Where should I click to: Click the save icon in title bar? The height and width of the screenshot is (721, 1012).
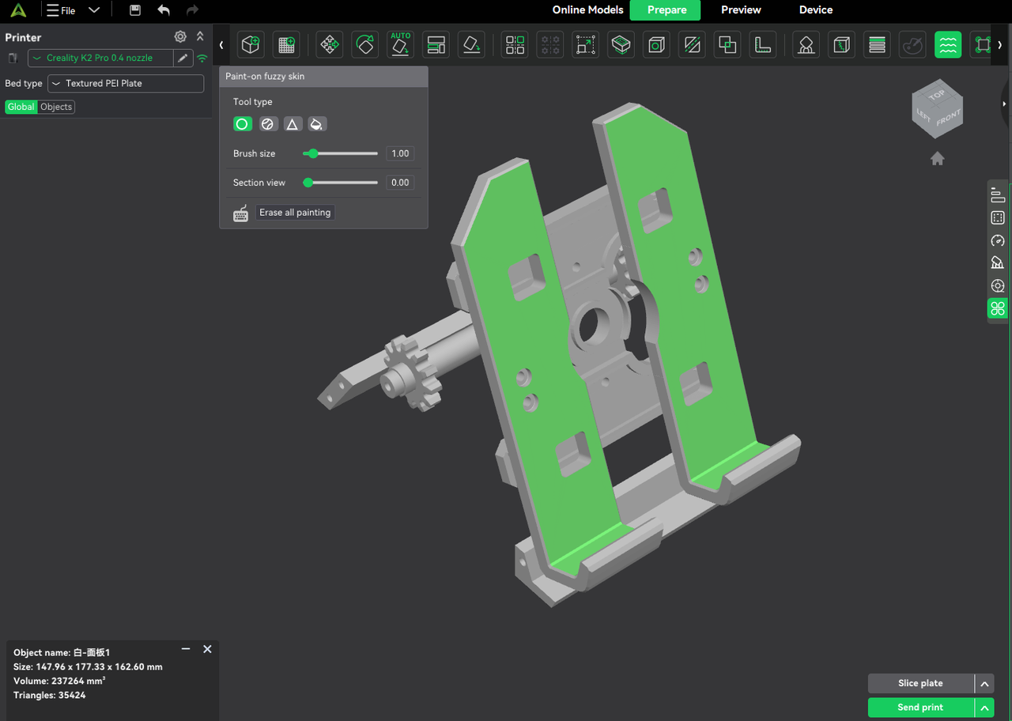[135, 10]
